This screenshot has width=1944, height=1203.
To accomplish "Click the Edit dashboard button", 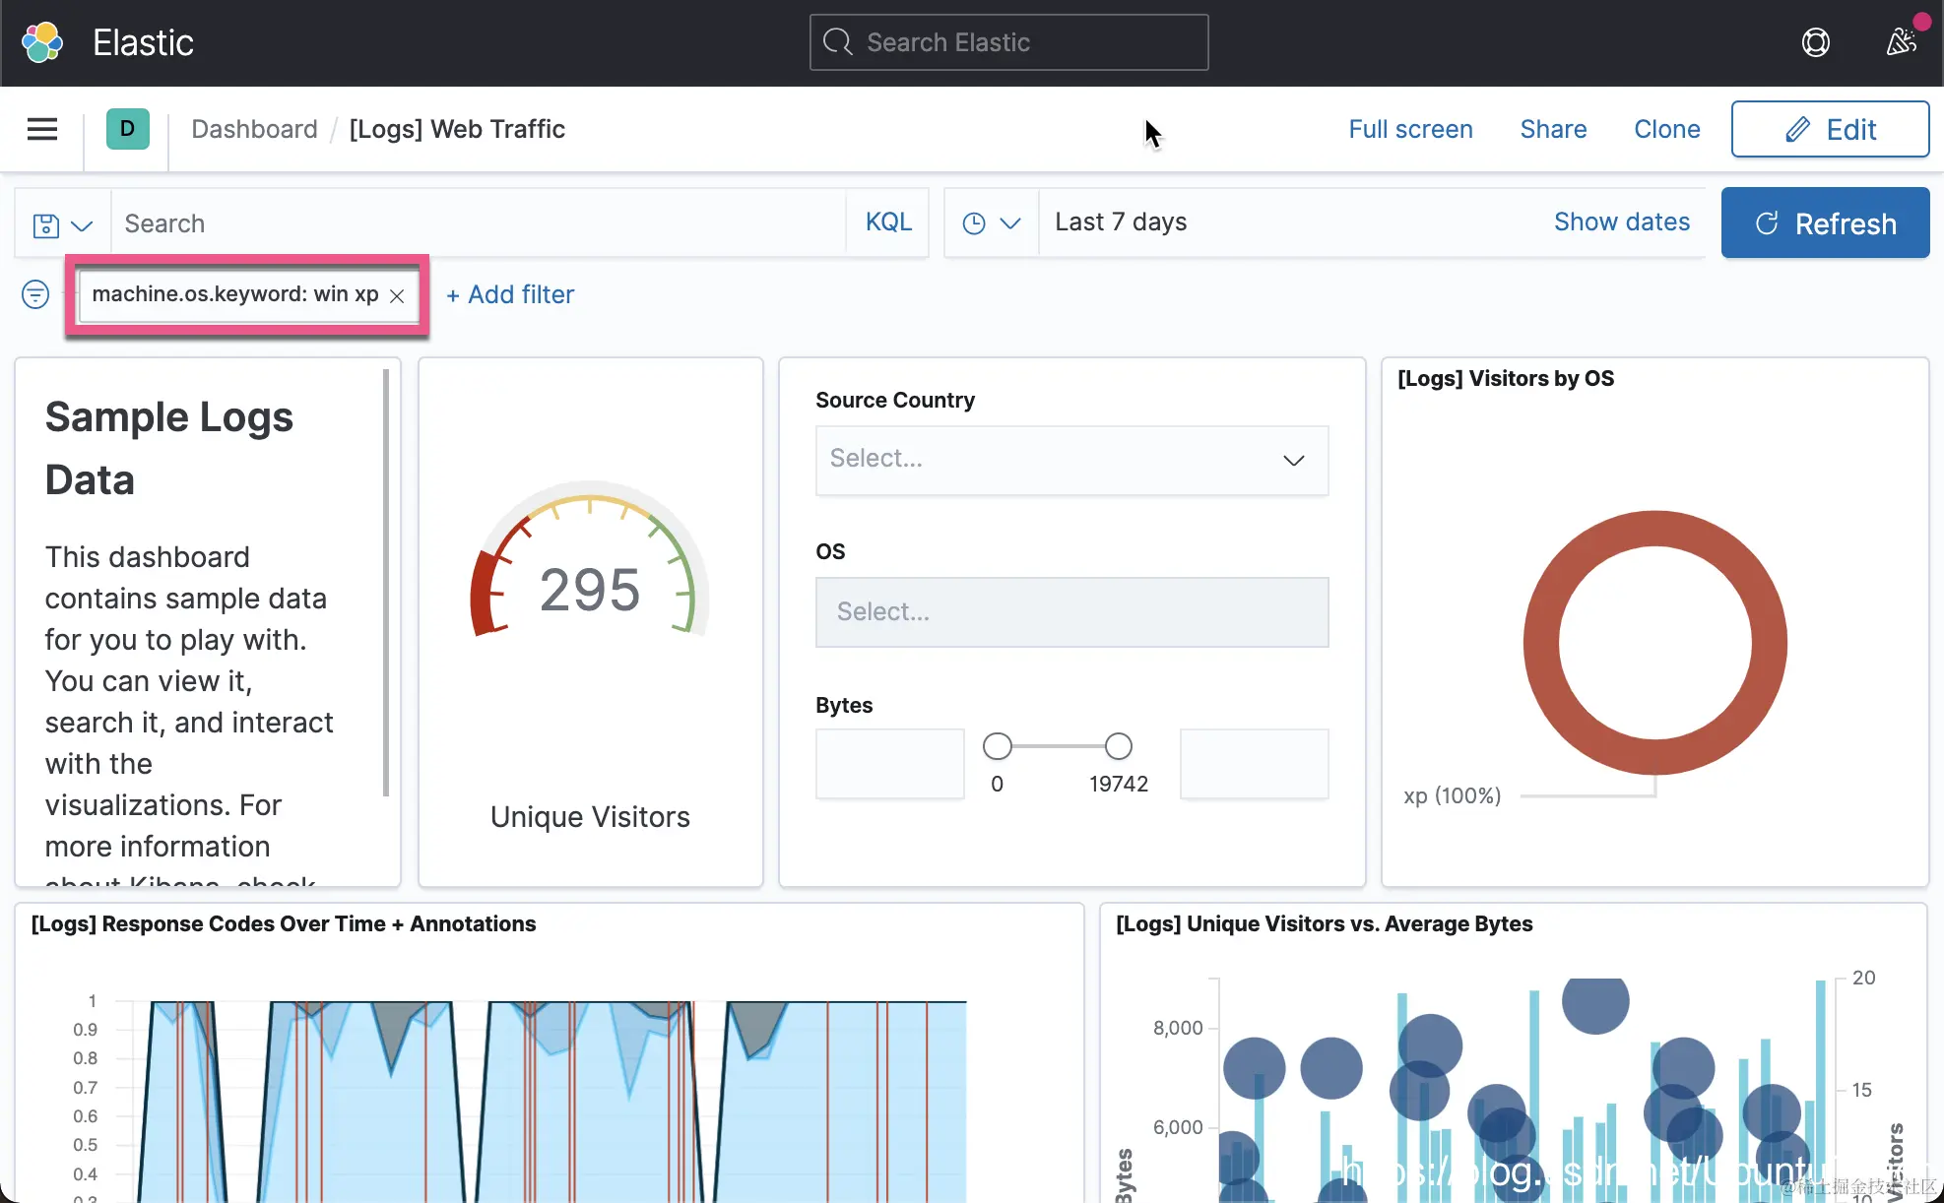I will point(1829,129).
